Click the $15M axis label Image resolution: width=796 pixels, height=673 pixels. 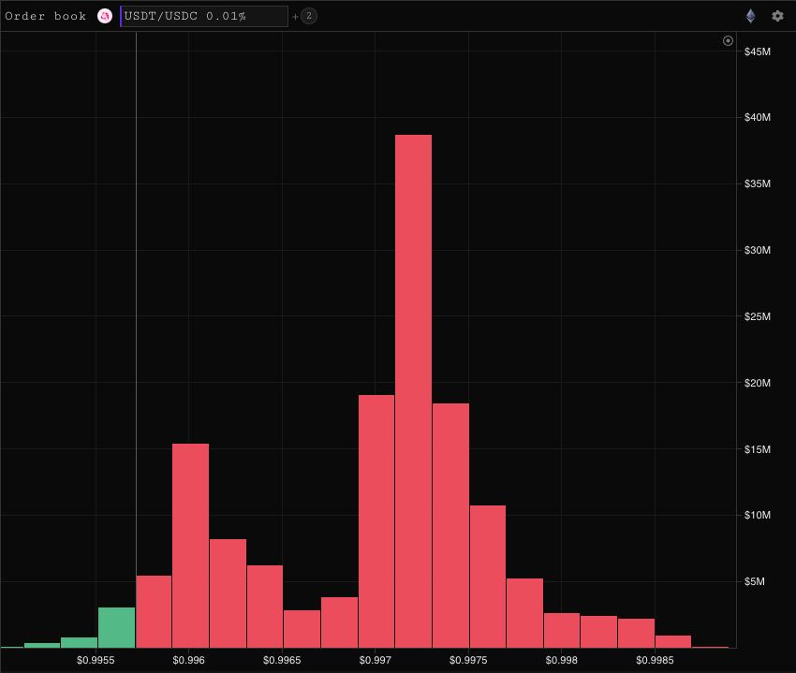[757, 449]
